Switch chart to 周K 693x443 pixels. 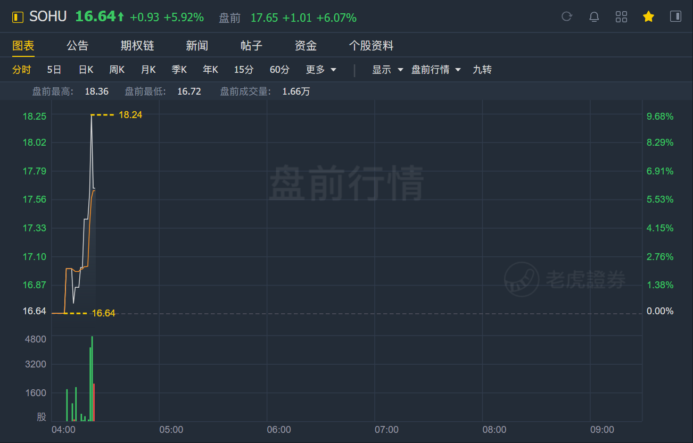point(117,70)
